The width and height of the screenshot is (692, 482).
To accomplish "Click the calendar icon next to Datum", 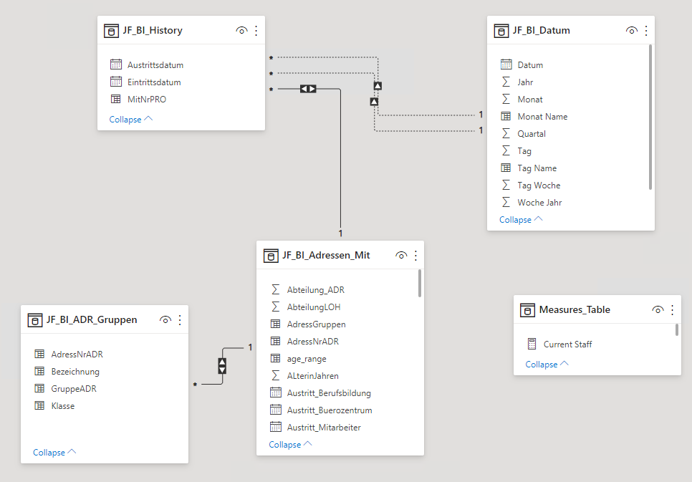I will [x=506, y=64].
